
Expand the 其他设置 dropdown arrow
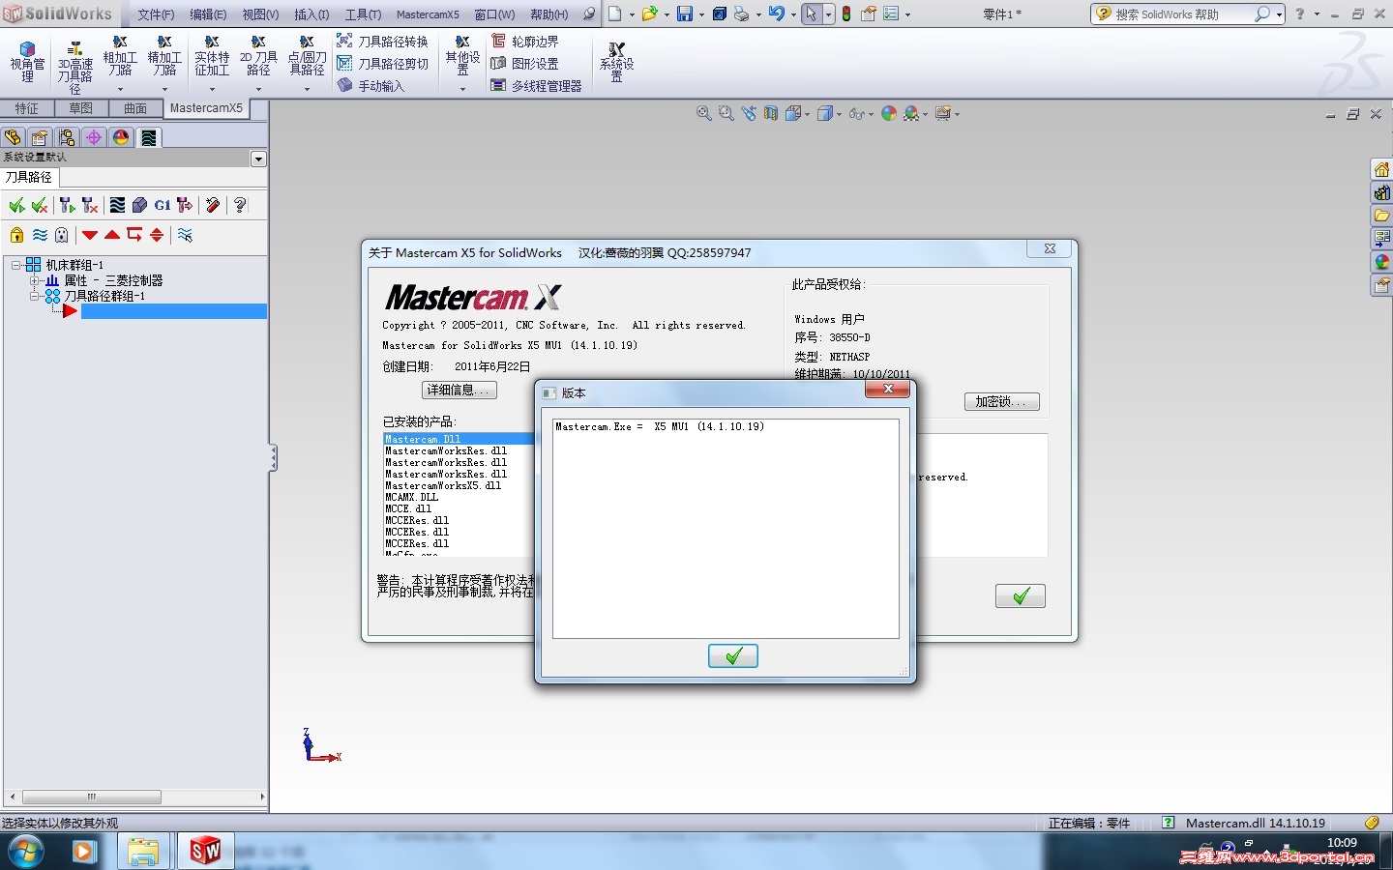tap(462, 89)
